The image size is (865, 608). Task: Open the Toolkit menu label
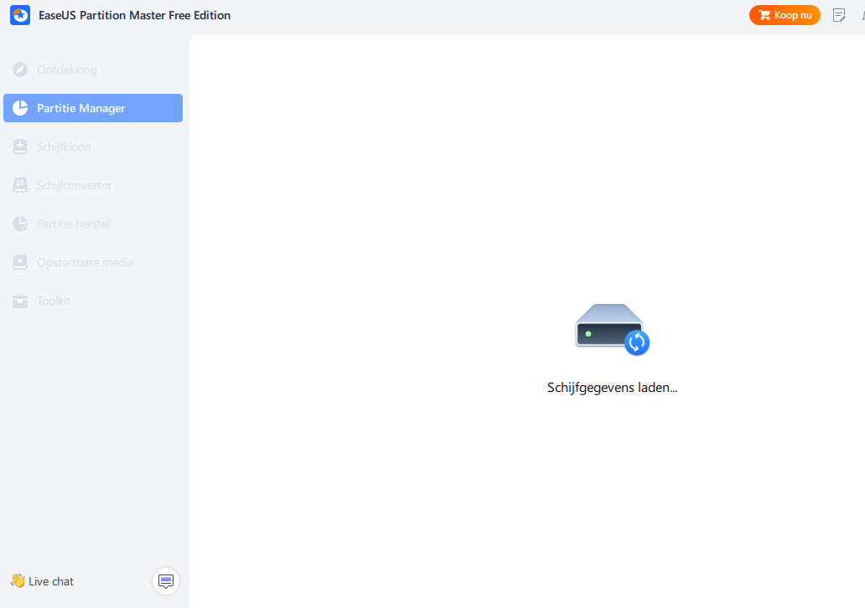tap(54, 301)
